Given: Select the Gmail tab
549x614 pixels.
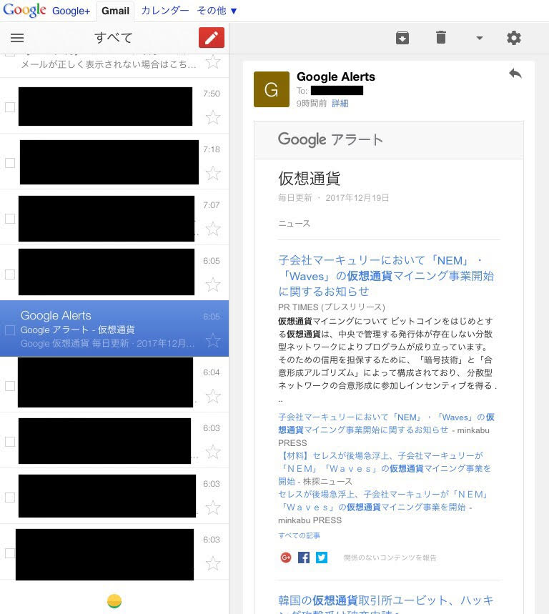Looking at the screenshot, I should click(x=115, y=11).
